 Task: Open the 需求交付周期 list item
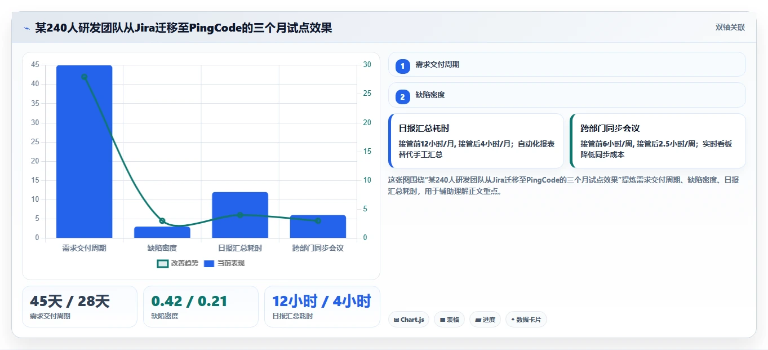click(x=567, y=64)
